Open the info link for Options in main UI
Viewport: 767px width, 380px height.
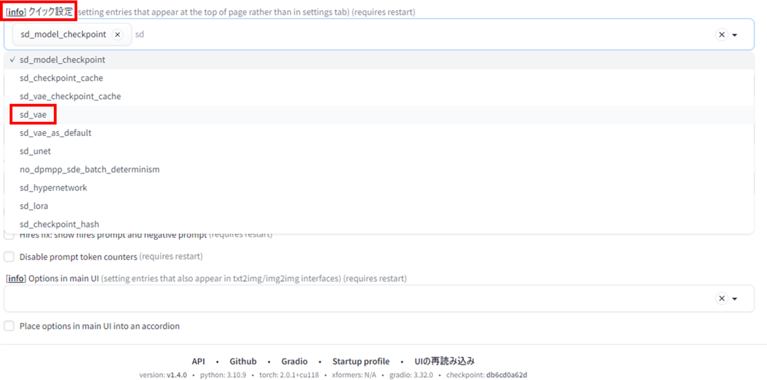pos(16,278)
